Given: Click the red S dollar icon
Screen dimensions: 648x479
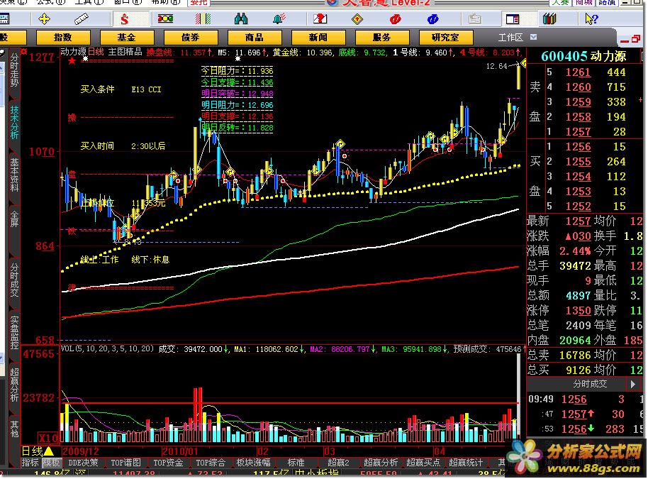Looking at the screenshot, I should [x=125, y=18].
